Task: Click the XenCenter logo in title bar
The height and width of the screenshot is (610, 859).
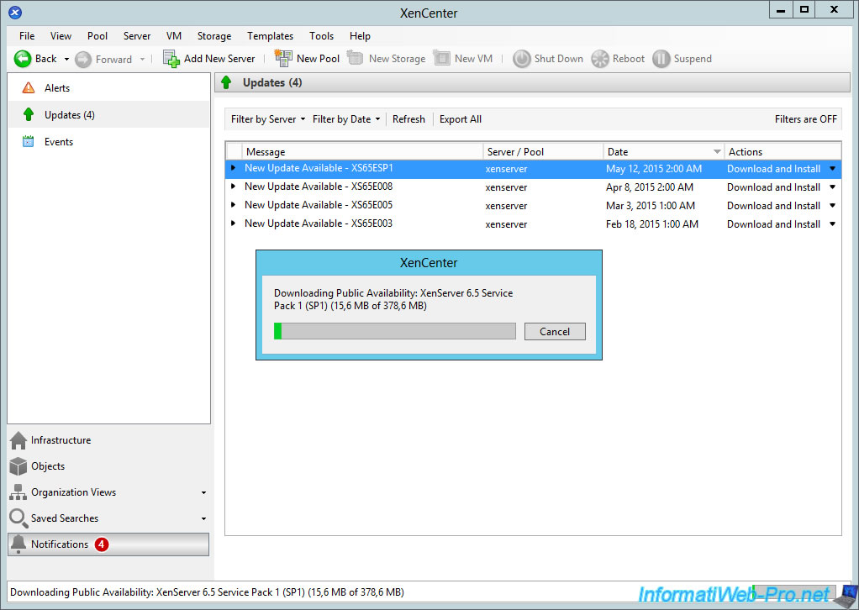Action: (x=15, y=12)
